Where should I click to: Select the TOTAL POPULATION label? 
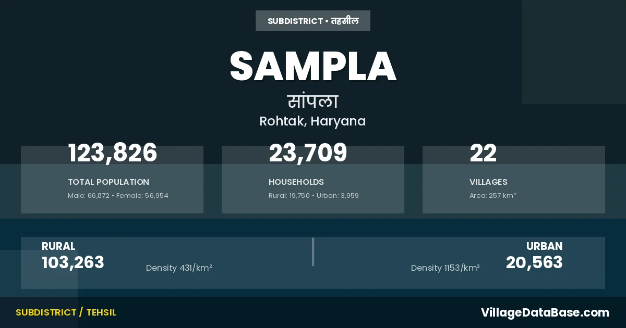(x=109, y=182)
